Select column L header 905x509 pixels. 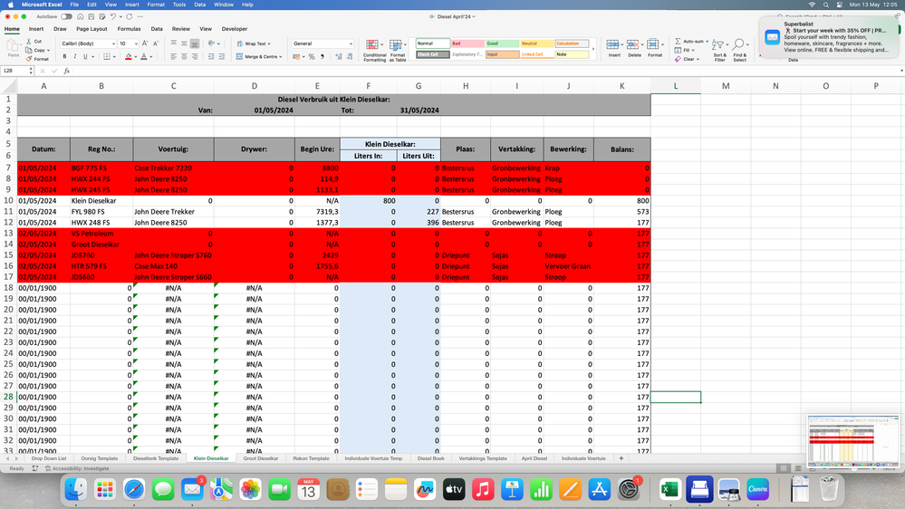click(676, 86)
